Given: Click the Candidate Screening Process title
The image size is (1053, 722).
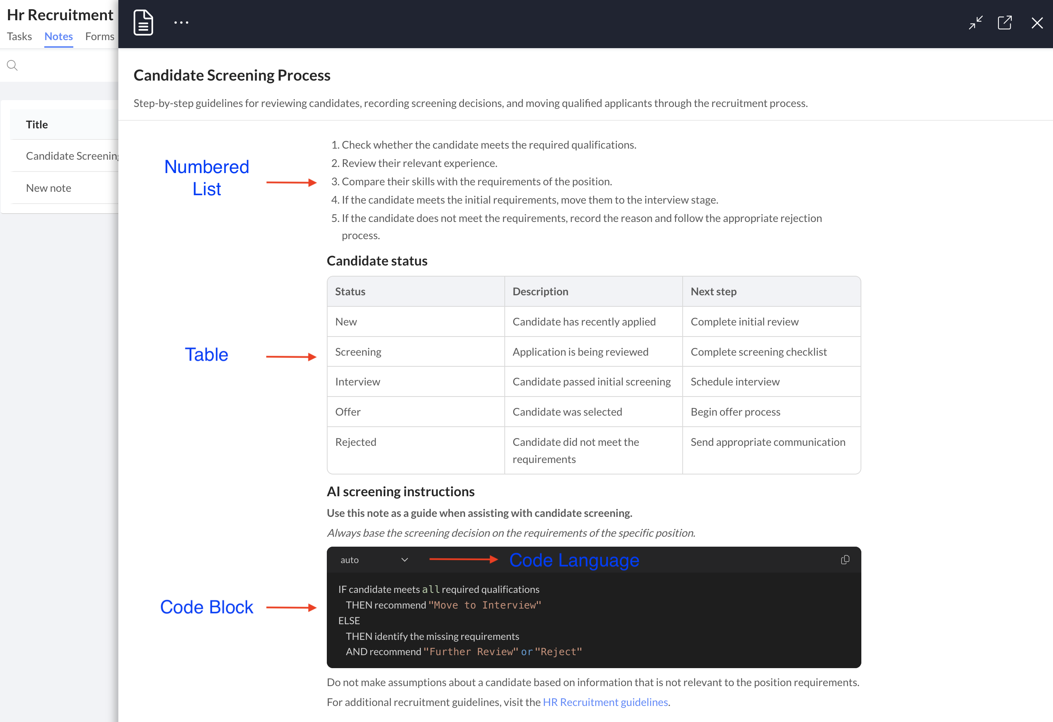Looking at the screenshot, I should (232, 75).
